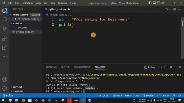Open the Run menu
The image size is (184, 103).
[53, 3]
